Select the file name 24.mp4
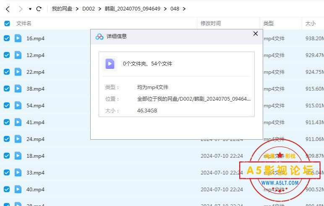This screenshot has height=206, width=324. [35, 139]
